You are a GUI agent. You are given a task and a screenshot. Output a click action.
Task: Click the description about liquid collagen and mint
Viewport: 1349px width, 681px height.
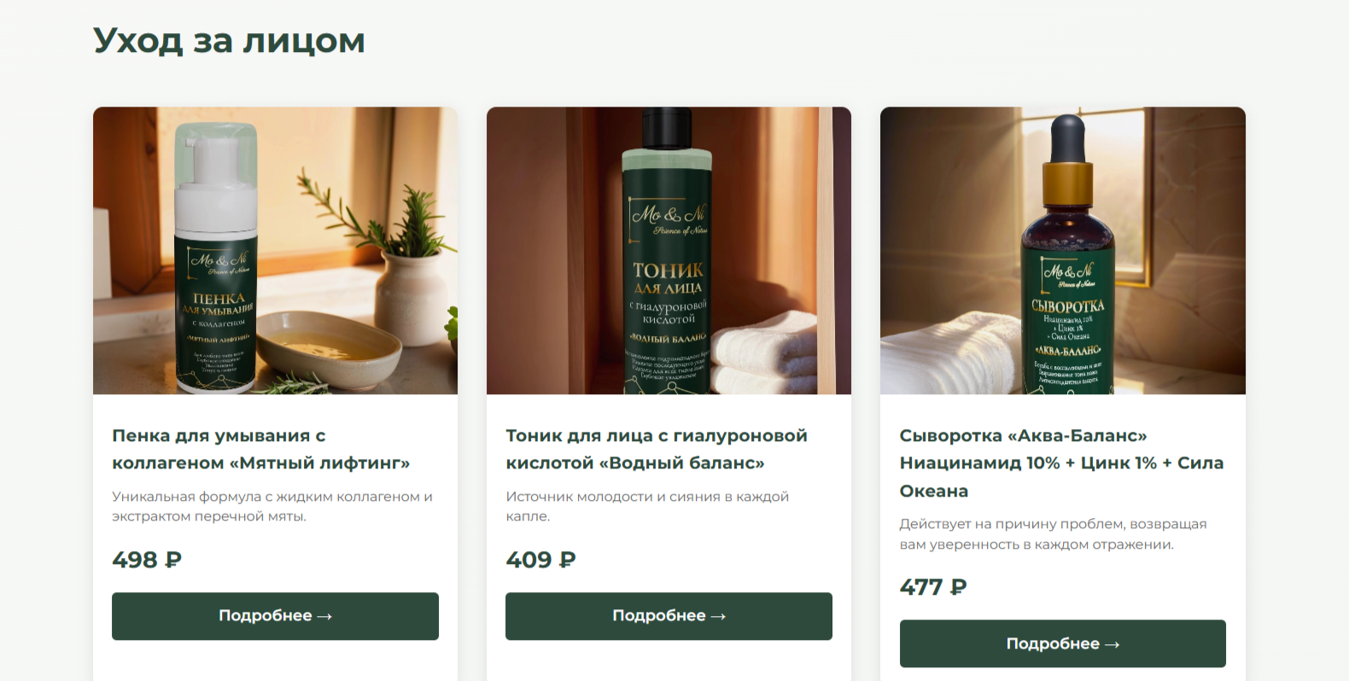pyautogui.click(x=272, y=506)
